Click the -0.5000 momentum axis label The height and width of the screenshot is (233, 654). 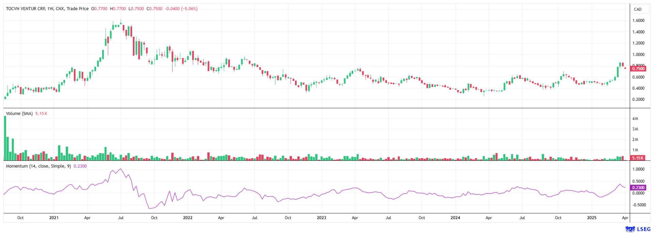click(638, 205)
